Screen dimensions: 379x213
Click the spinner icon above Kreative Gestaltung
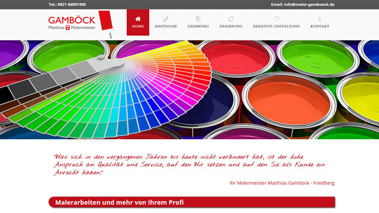(x=277, y=19)
